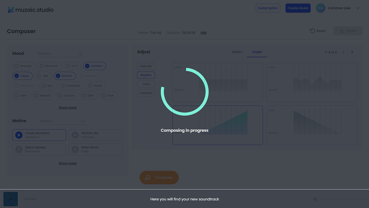The height and width of the screenshot is (208, 369).
Task: Click the Compose button
Action: 159,177
